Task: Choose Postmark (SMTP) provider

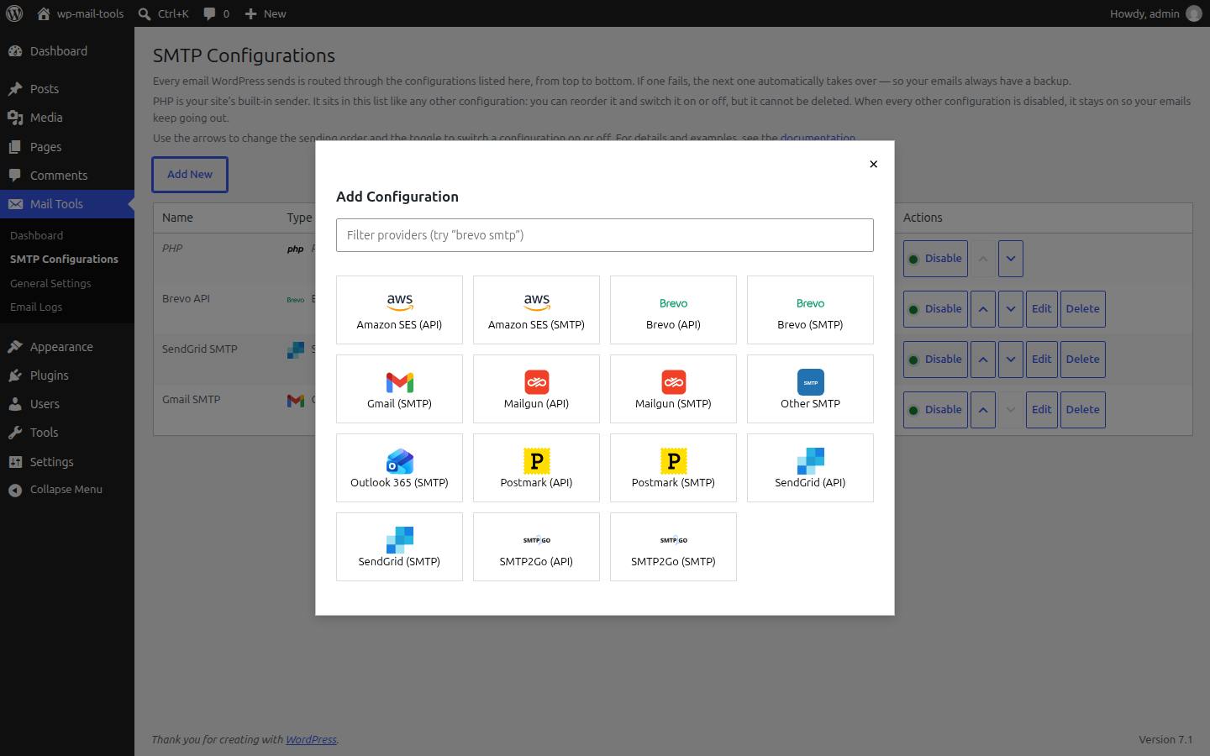Action: tap(673, 468)
